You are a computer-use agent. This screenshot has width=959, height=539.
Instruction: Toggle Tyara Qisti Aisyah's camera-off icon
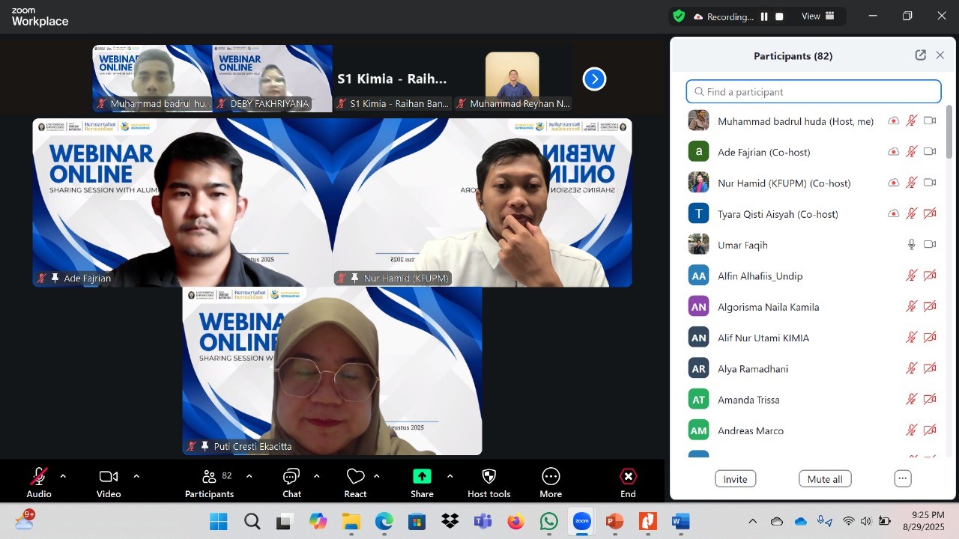[930, 213]
